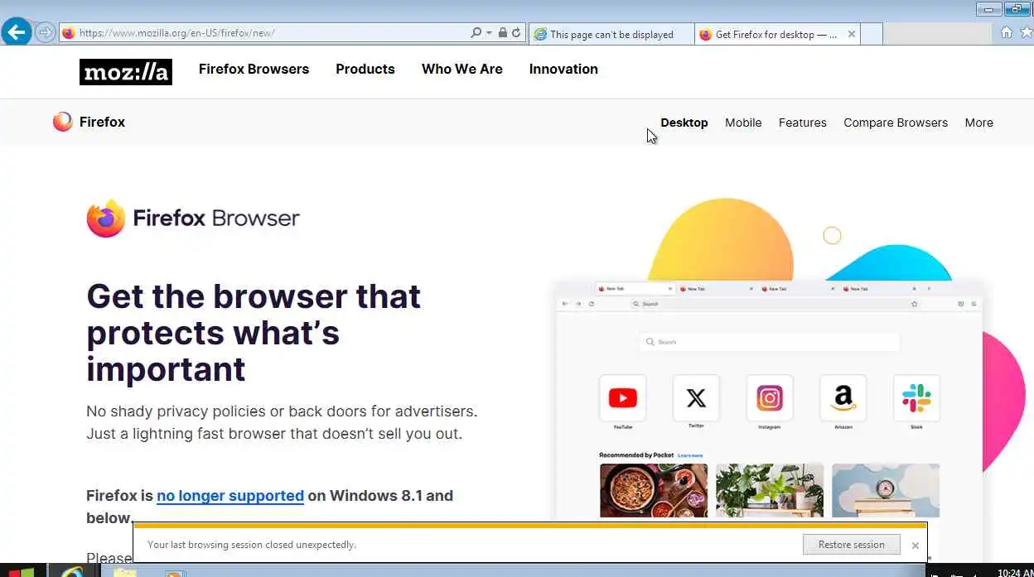This screenshot has height=577, width=1034.
Task: Select the Desktop navigation link
Action: (684, 123)
